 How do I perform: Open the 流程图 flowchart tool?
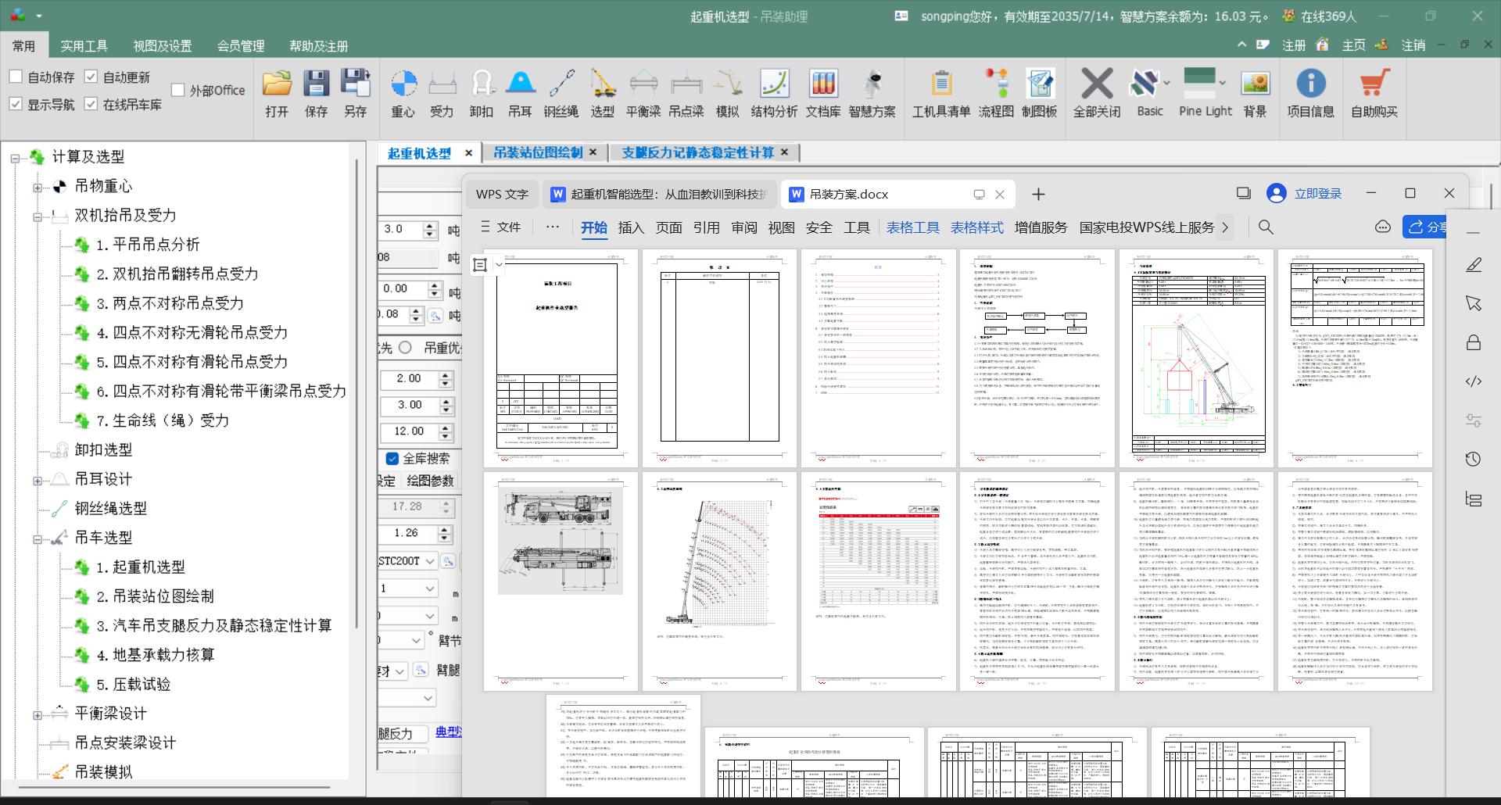click(996, 84)
